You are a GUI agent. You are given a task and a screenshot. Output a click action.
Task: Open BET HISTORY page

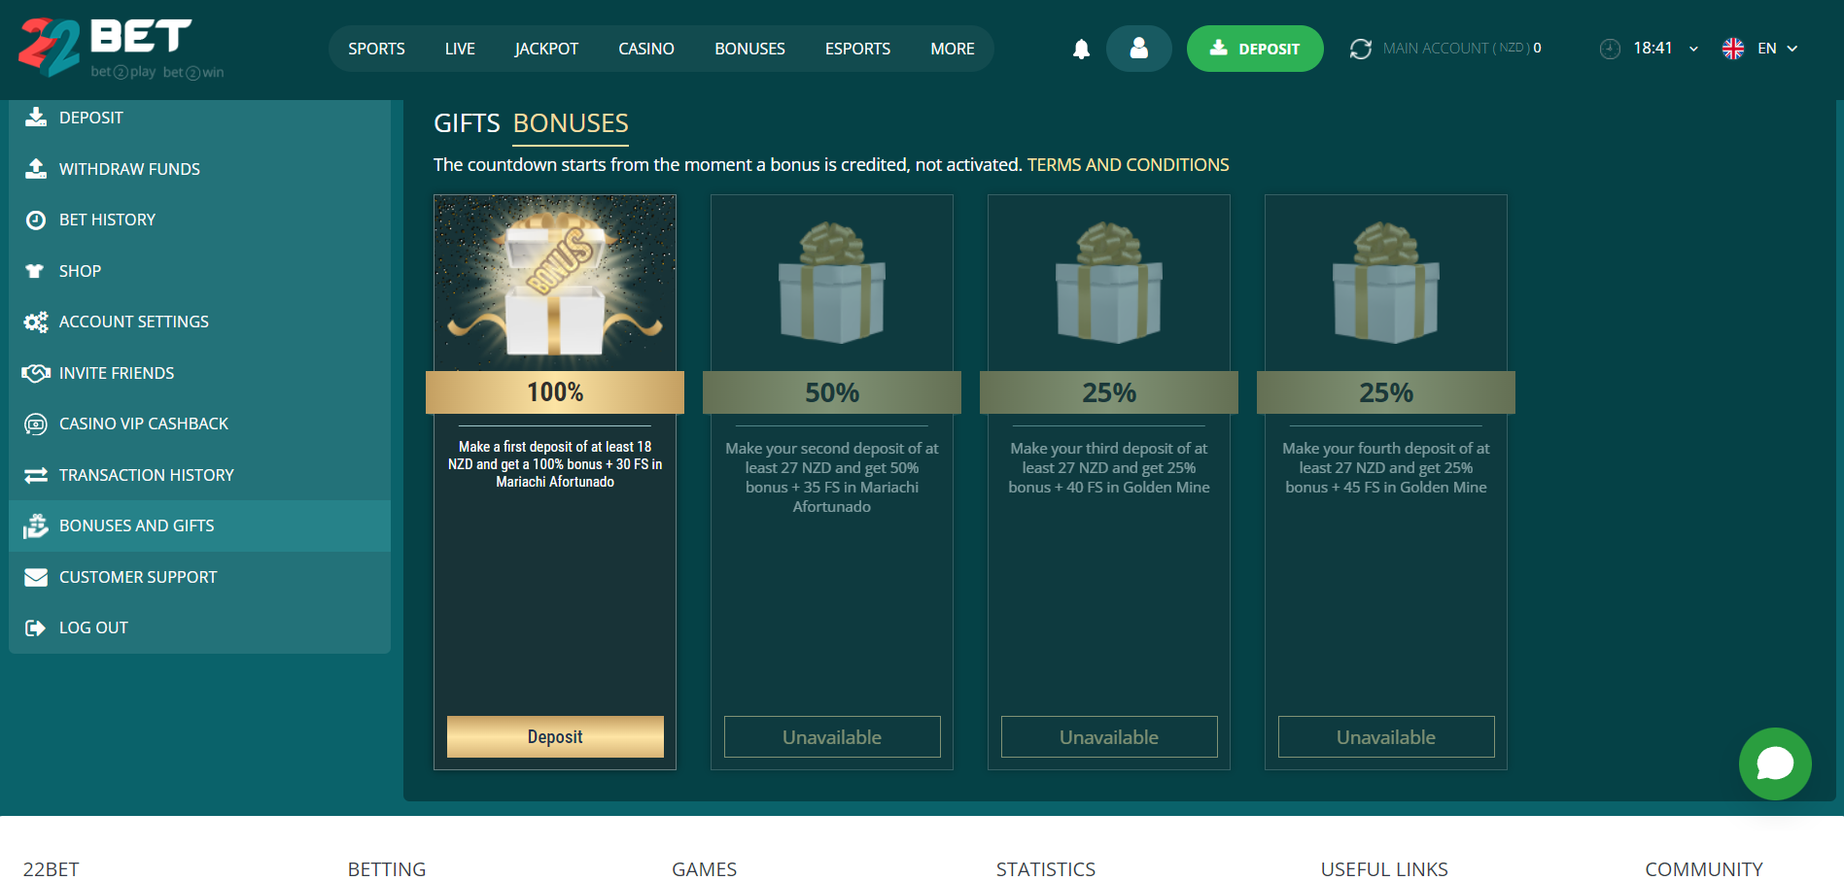199,220
